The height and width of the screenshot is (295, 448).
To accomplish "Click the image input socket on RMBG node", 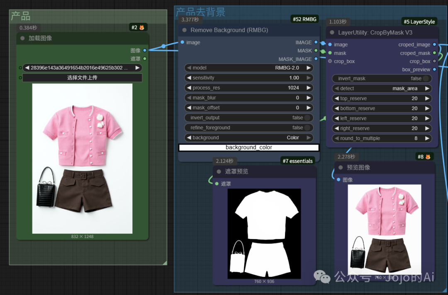I will [x=182, y=42].
